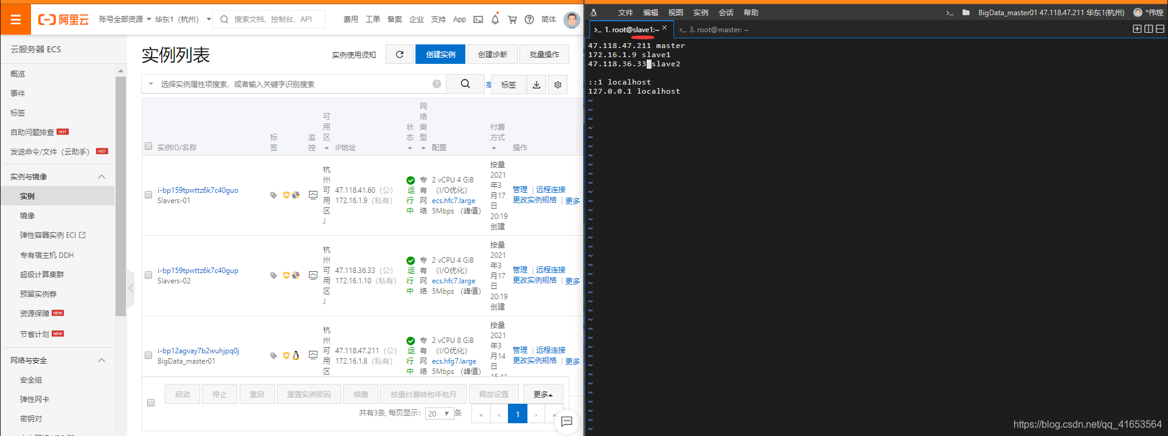Click the Alibaba Cloud logo

[x=63, y=19]
